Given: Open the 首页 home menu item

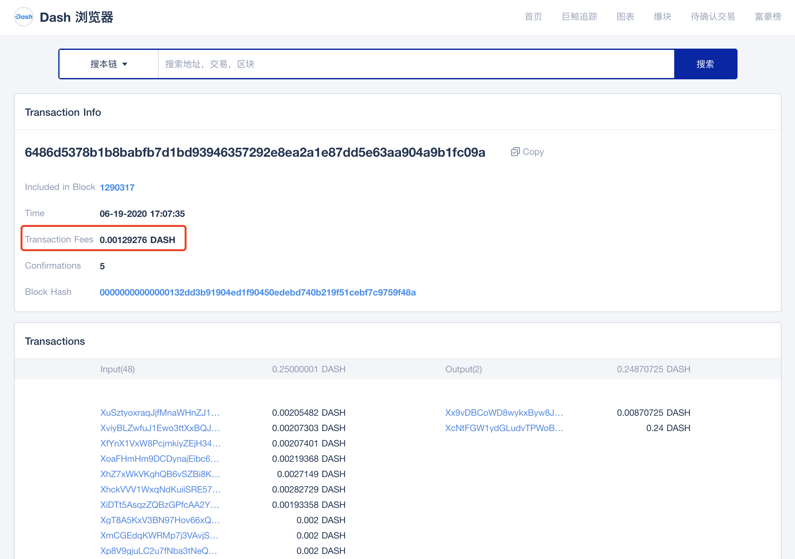Looking at the screenshot, I should [533, 17].
